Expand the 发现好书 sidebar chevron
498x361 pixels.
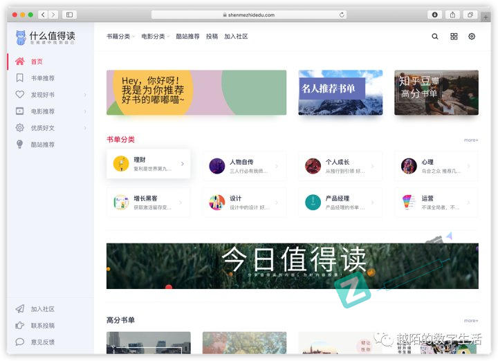[85, 95]
